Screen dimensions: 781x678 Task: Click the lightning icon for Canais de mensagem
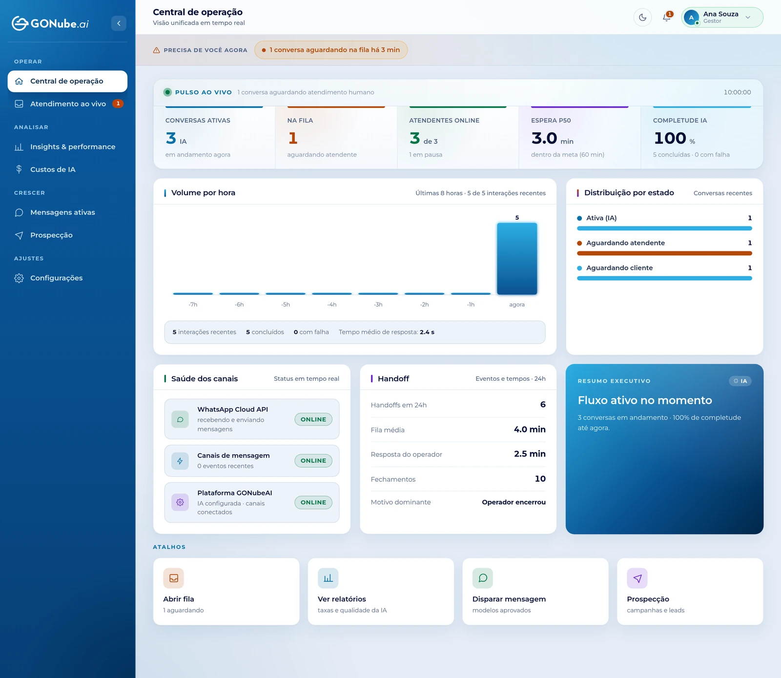click(180, 461)
